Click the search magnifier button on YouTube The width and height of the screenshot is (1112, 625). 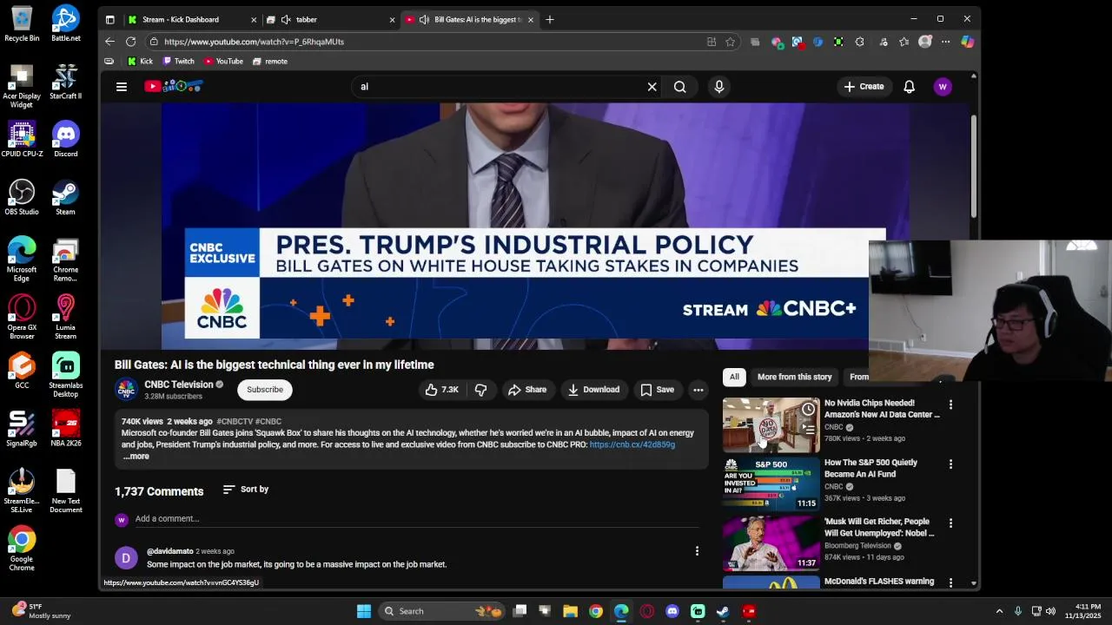click(680, 87)
